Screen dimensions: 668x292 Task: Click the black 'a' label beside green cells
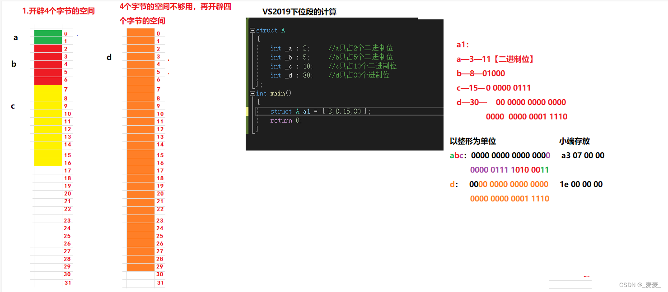coord(16,38)
